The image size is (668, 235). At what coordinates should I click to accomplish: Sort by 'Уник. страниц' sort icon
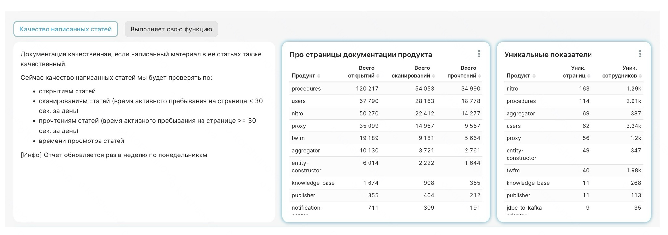coord(589,76)
